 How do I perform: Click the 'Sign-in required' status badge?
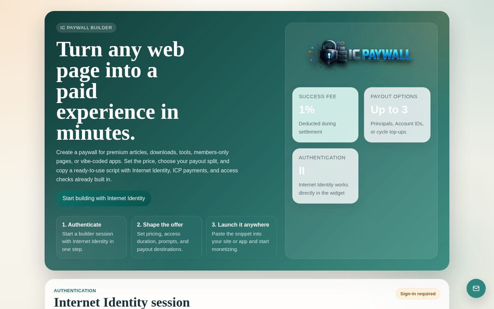coord(418,294)
